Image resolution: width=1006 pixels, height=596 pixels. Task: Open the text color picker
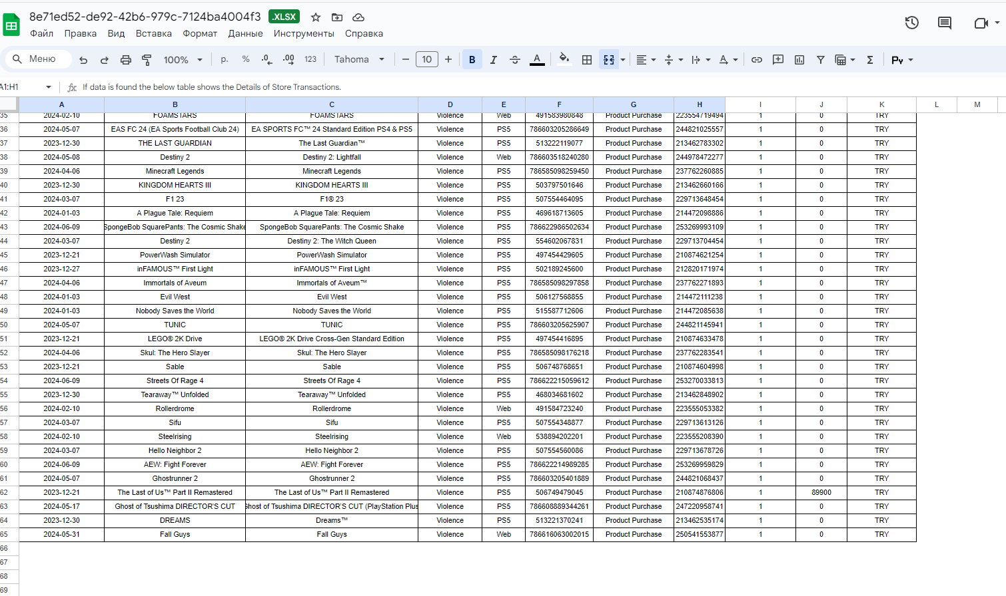click(537, 60)
